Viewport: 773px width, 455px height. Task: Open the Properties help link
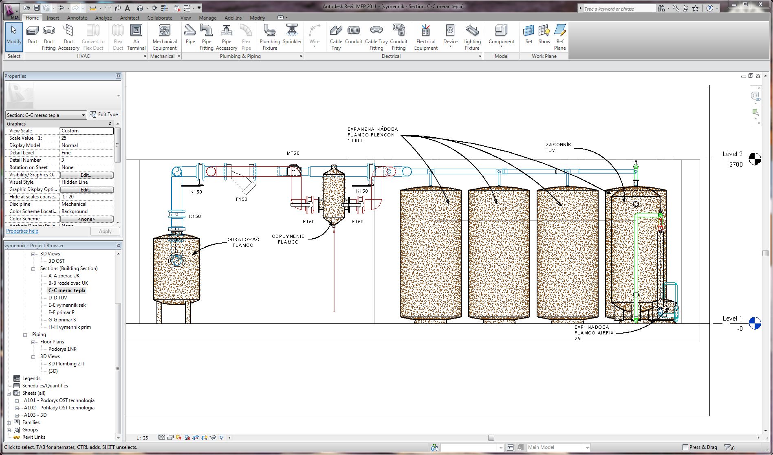[22, 231]
